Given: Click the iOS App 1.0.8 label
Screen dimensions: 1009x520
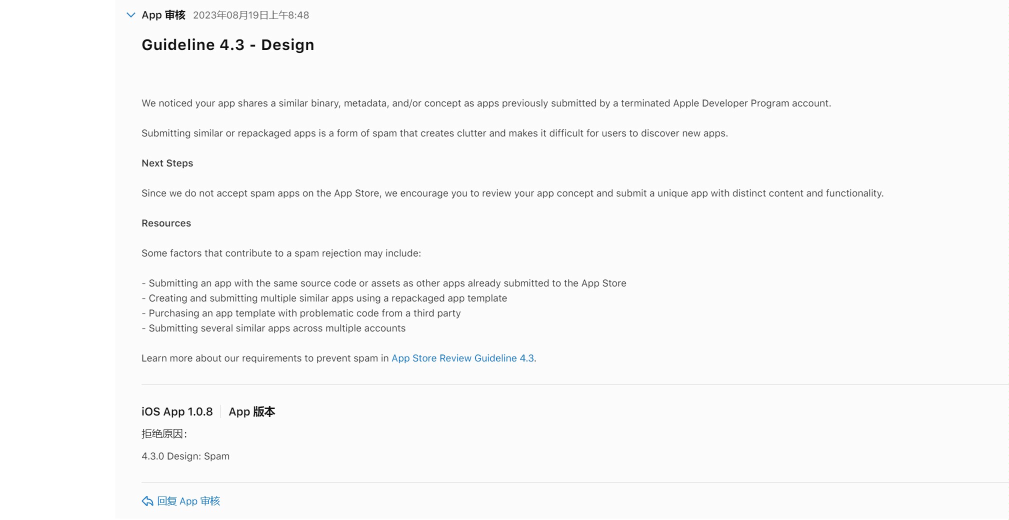Looking at the screenshot, I should [177, 411].
